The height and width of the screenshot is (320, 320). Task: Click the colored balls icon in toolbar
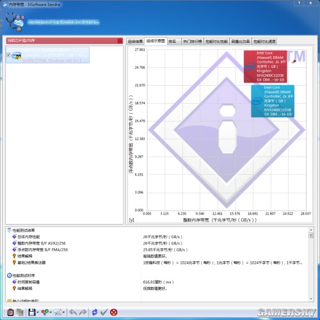(45, 312)
